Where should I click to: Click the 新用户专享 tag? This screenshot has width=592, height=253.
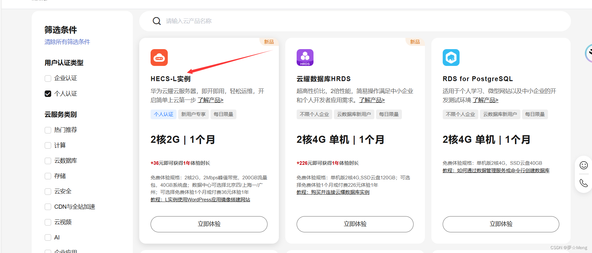click(193, 114)
